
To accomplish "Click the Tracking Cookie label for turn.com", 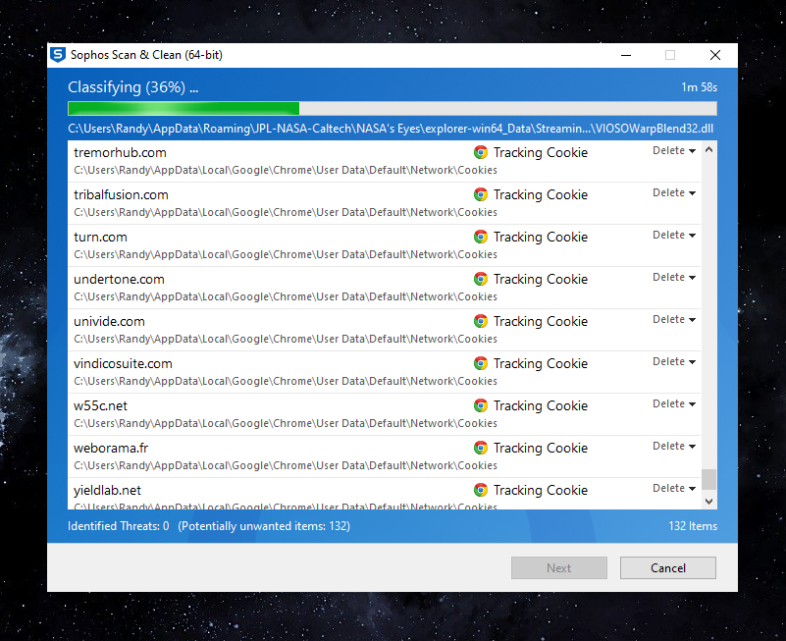I will 541,237.
